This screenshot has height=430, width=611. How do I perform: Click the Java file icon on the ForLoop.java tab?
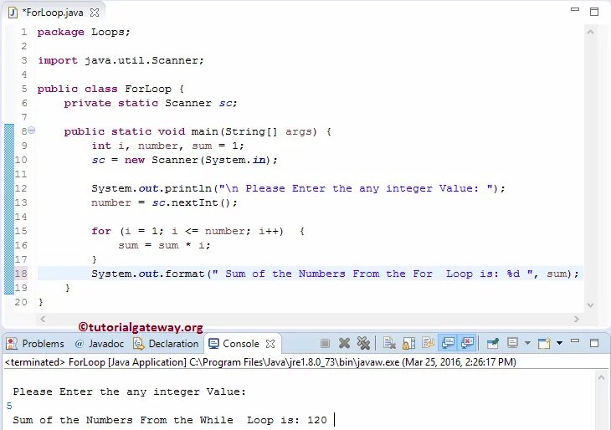(13, 13)
